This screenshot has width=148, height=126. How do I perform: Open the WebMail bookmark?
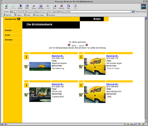click(7, 15)
